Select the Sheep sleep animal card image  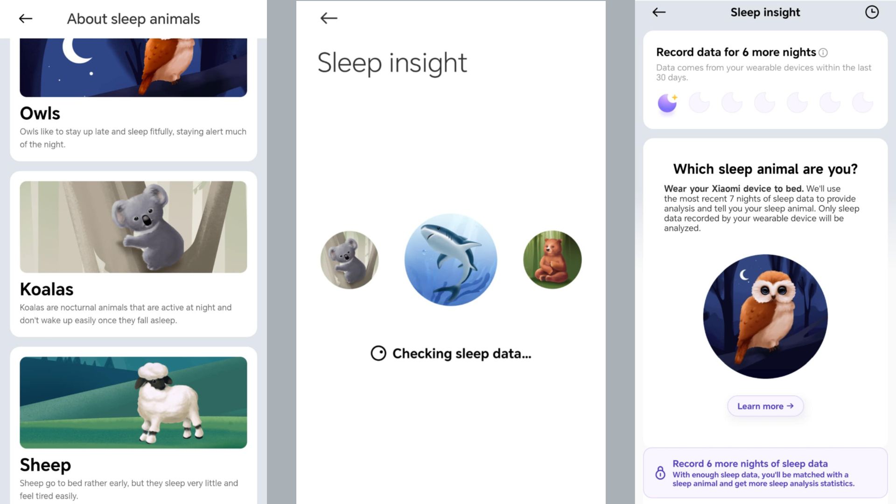[133, 403]
